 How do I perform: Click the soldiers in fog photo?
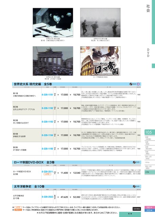(100, 22)
